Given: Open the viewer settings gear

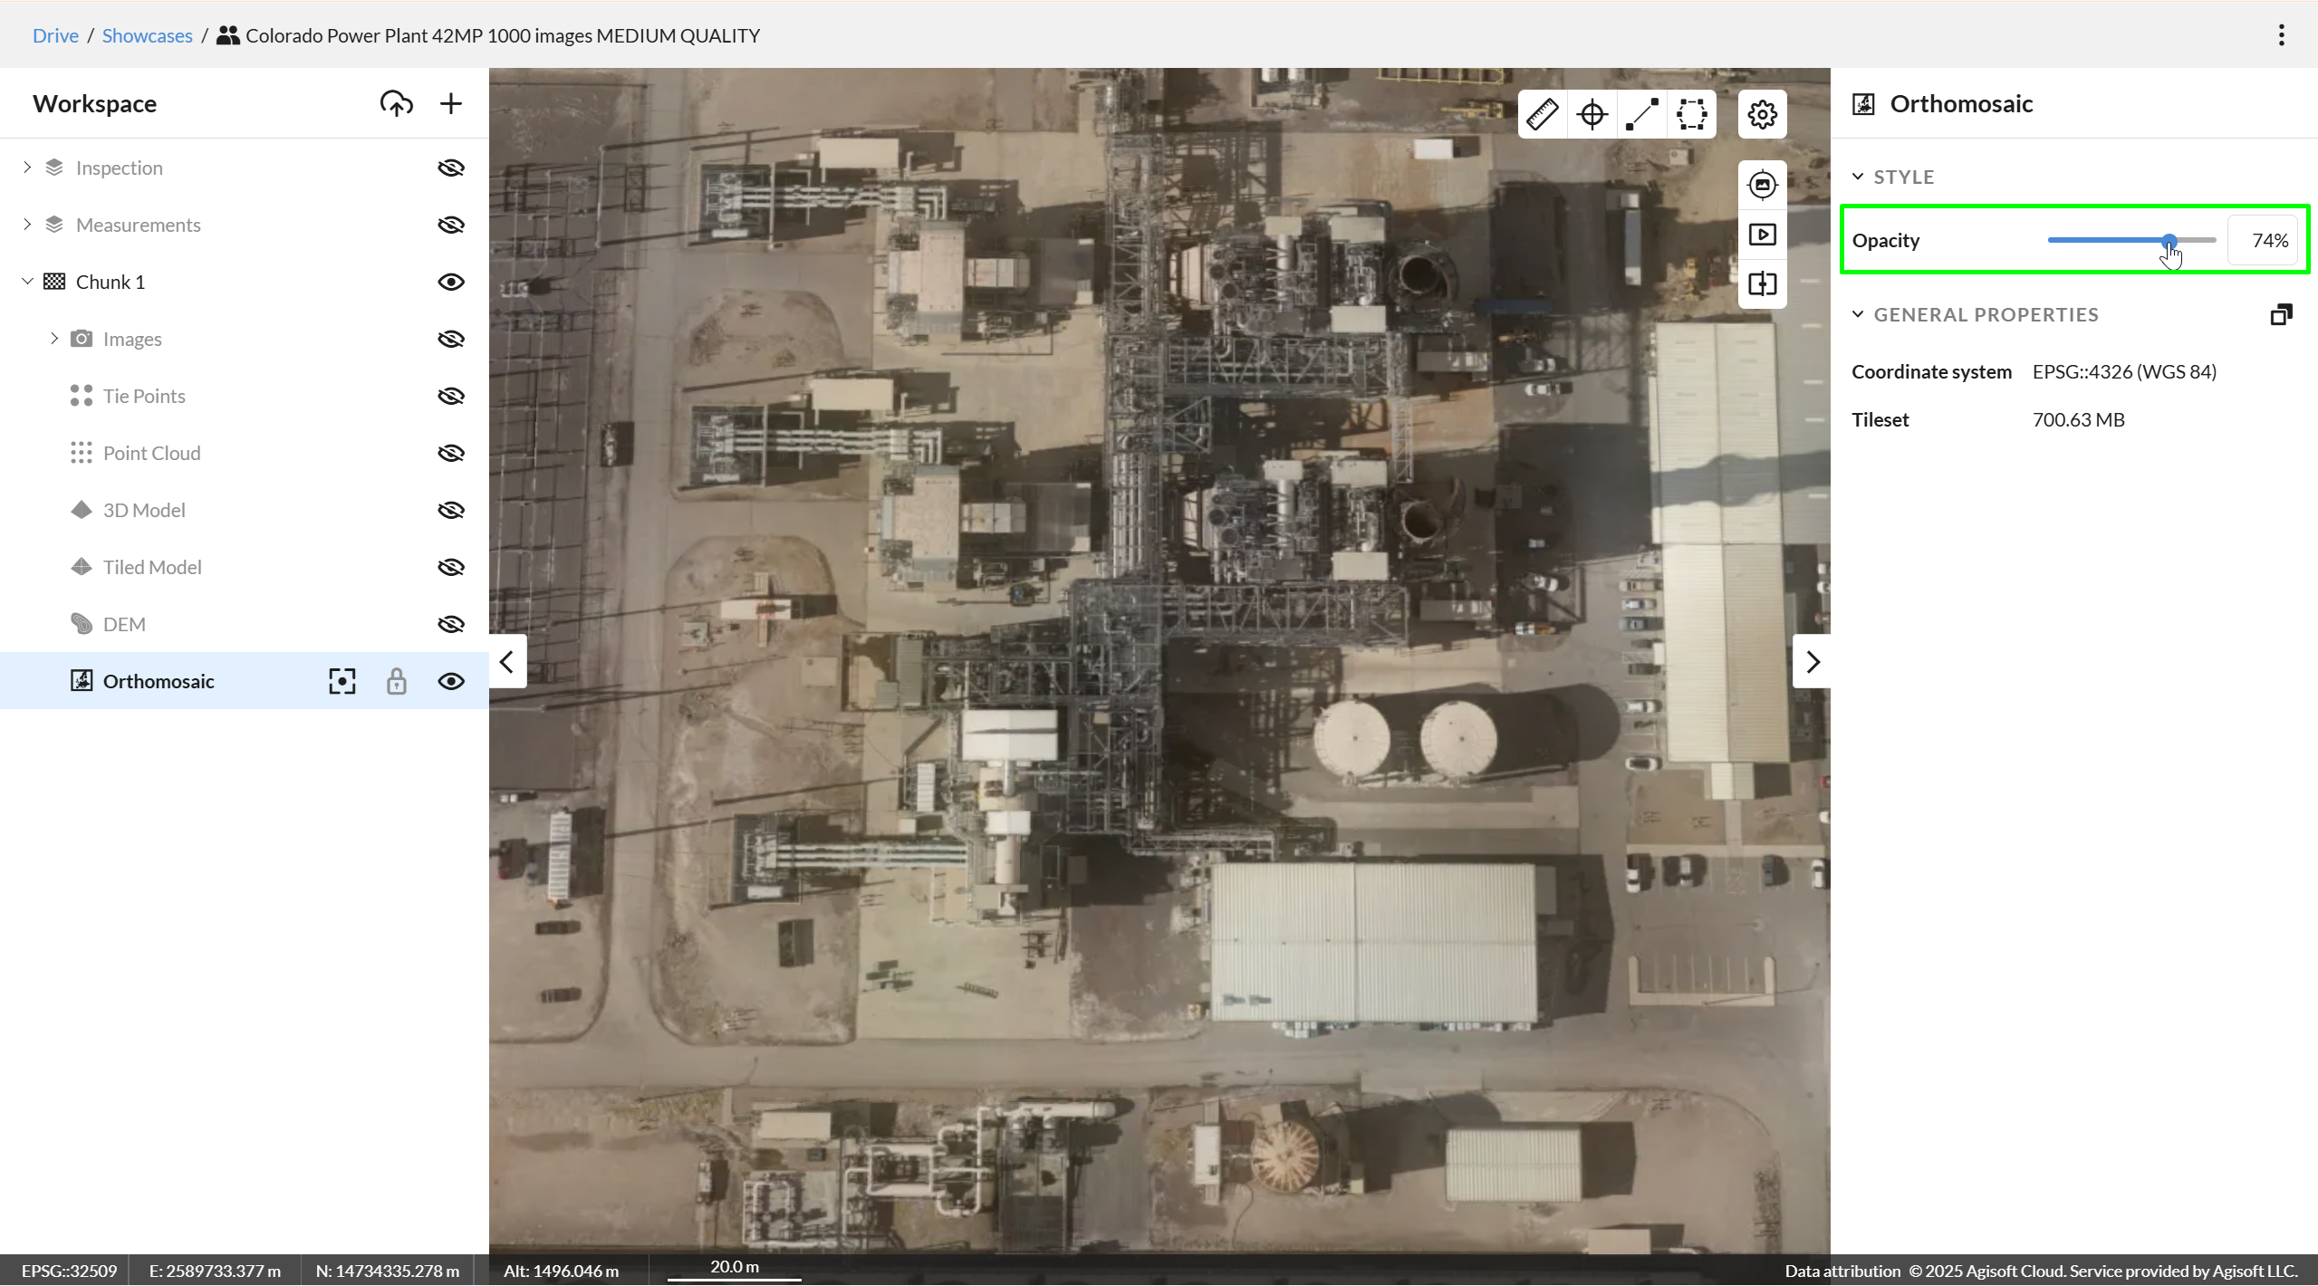Looking at the screenshot, I should [x=1762, y=114].
